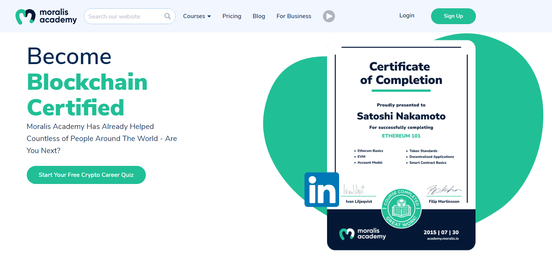Screen dimensions: 552x256
Task: Click the "Account Model" bullet item
Action: [x=370, y=162]
